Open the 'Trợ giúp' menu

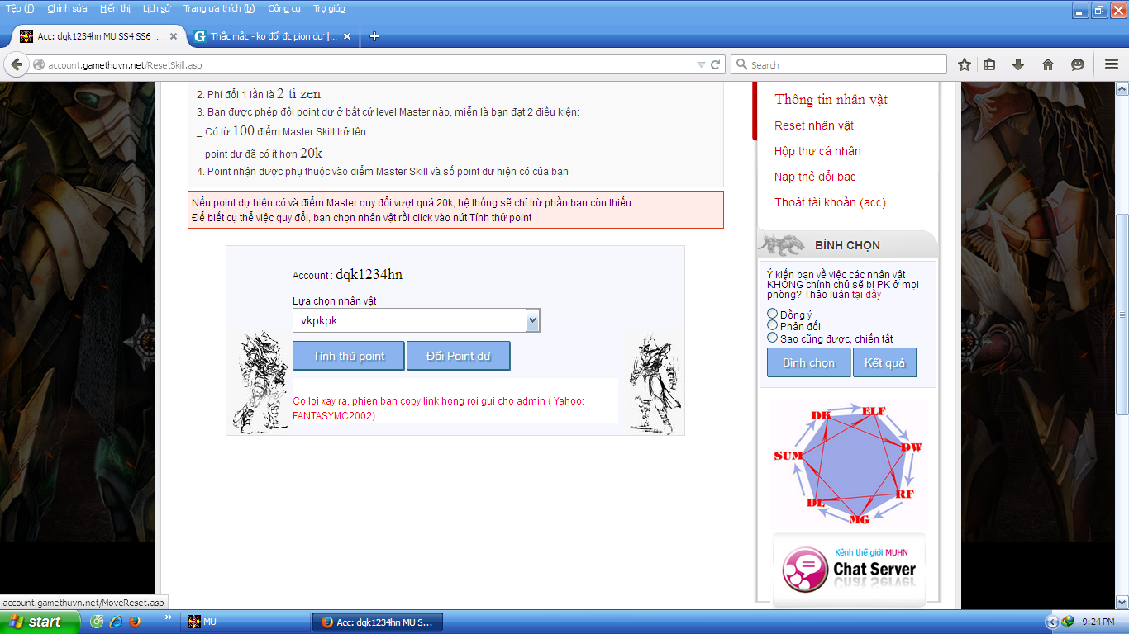coord(329,8)
